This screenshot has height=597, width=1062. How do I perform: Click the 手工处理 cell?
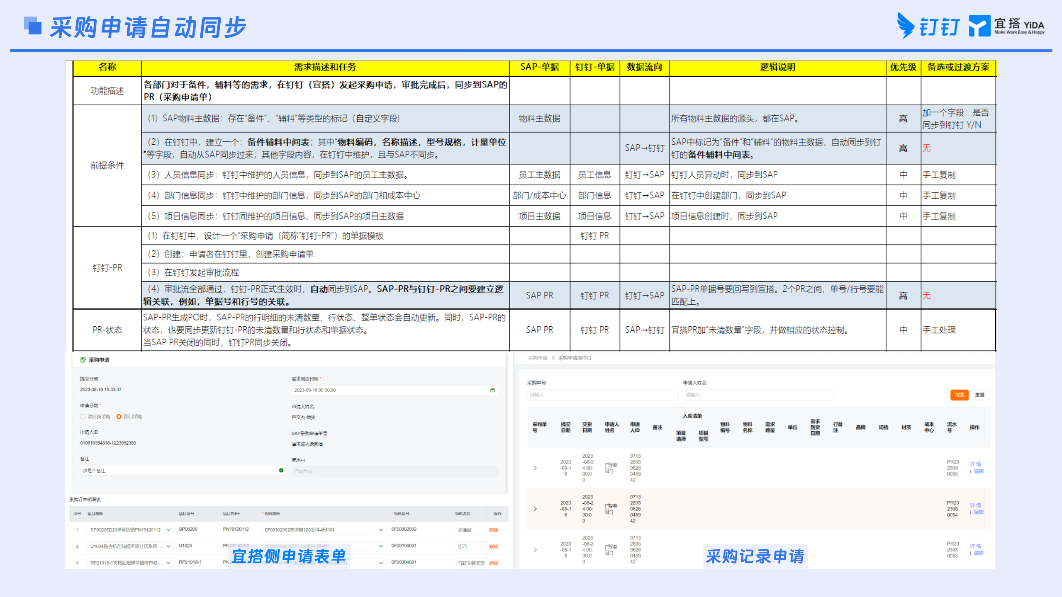958,330
